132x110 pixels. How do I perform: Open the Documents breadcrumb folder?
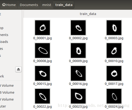pos(29,5)
